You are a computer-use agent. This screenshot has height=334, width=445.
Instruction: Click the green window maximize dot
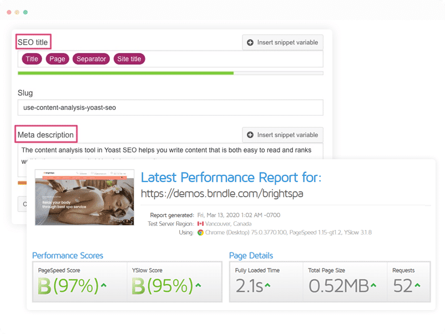pos(26,12)
